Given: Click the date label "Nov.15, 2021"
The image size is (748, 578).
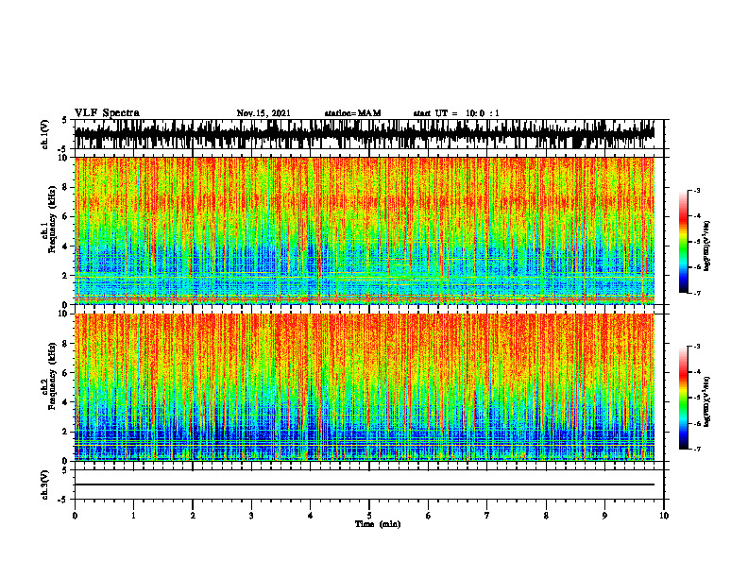Looking at the screenshot, I should pos(263,113).
